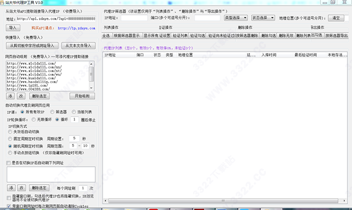Open the 状态选择 dropdown

263,18
